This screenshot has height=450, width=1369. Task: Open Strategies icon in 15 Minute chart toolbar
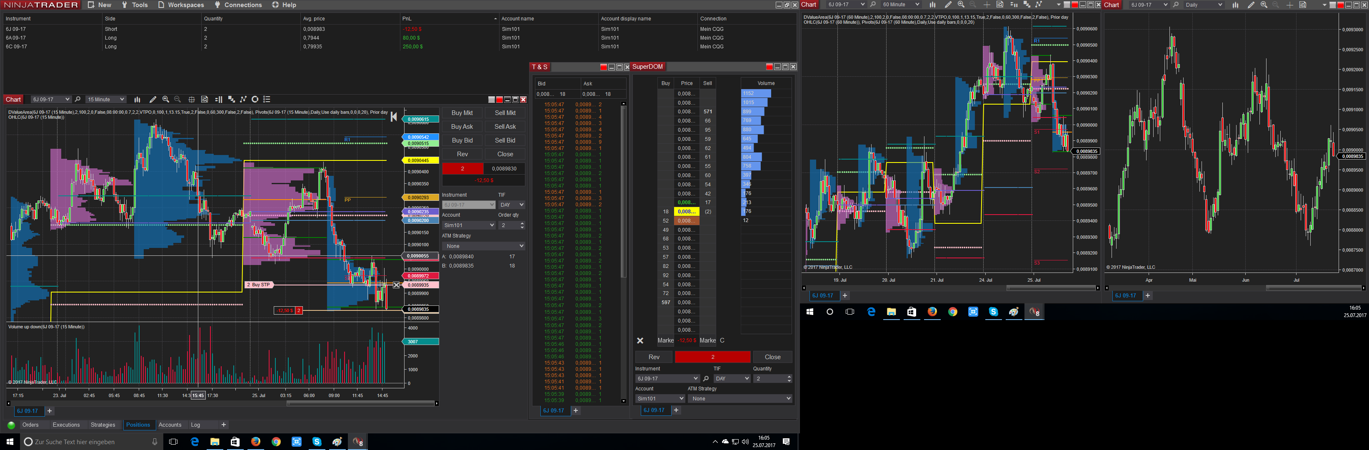click(243, 99)
